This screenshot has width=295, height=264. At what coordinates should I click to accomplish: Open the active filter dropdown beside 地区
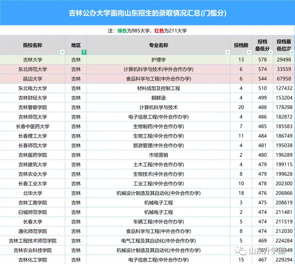84,52
